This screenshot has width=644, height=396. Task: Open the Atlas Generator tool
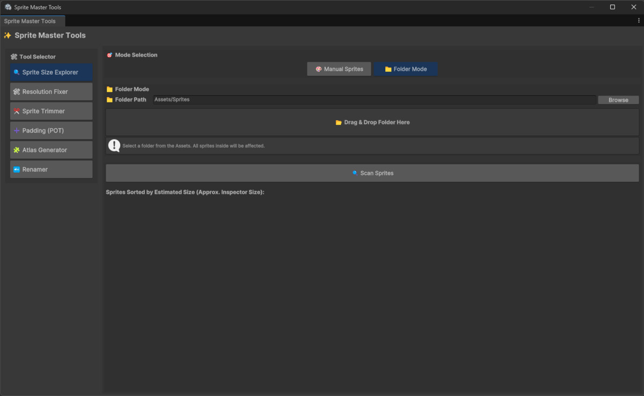pos(51,150)
